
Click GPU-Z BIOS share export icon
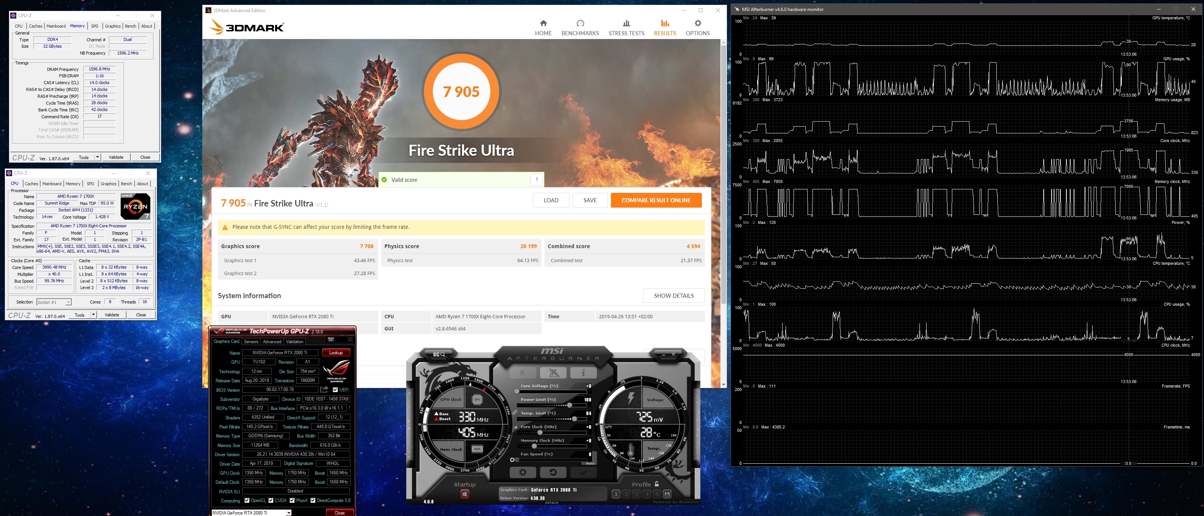(x=324, y=389)
